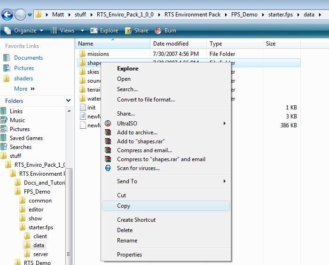Open the Documents favorite link
Screen dimensions: 329x265
(28, 58)
